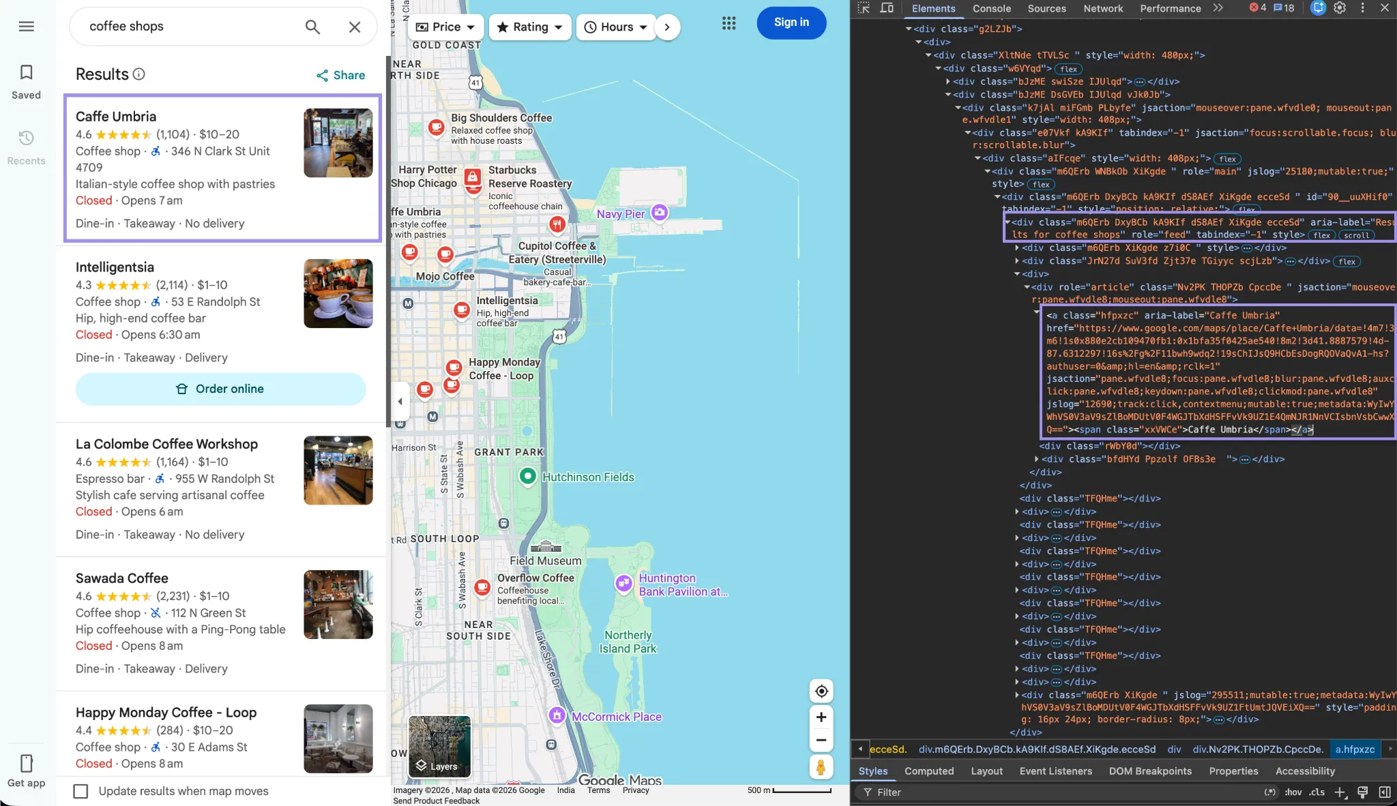Open the Accessibility pane tab

coord(1305,771)
